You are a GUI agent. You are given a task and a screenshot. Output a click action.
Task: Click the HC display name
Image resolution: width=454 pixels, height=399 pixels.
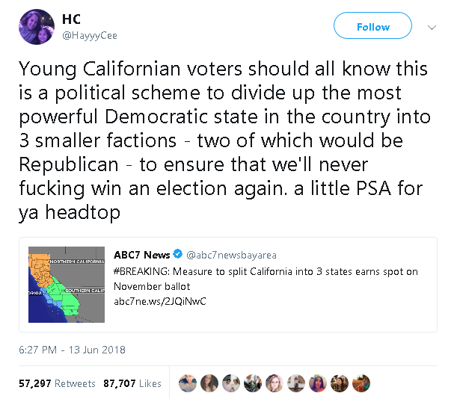pos(72,19)
